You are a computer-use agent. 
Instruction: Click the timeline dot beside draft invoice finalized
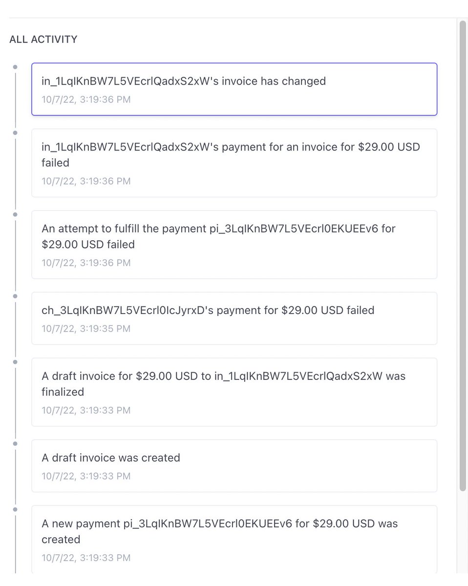[x=15, y=362]
